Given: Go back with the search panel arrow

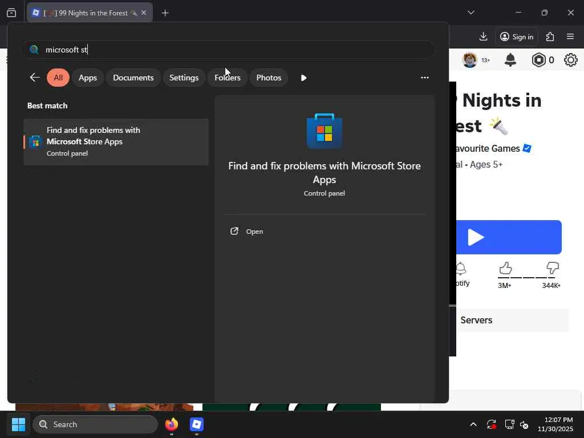Looking at the screenshot, I should (x=35, y=78).
